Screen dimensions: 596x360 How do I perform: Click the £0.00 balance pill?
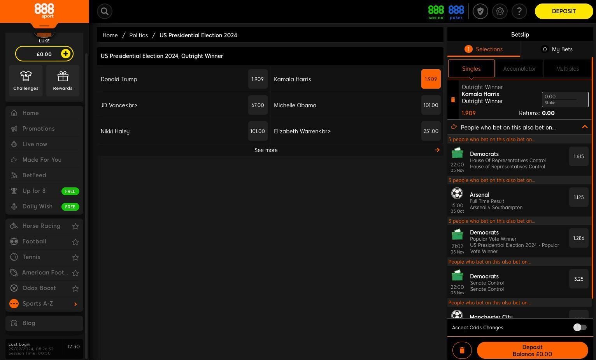click(x=44, y=54)
